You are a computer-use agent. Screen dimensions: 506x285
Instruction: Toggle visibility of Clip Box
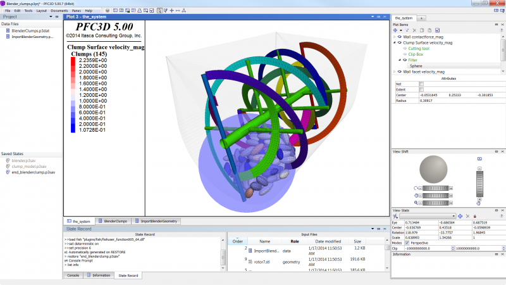coord(405,54)
